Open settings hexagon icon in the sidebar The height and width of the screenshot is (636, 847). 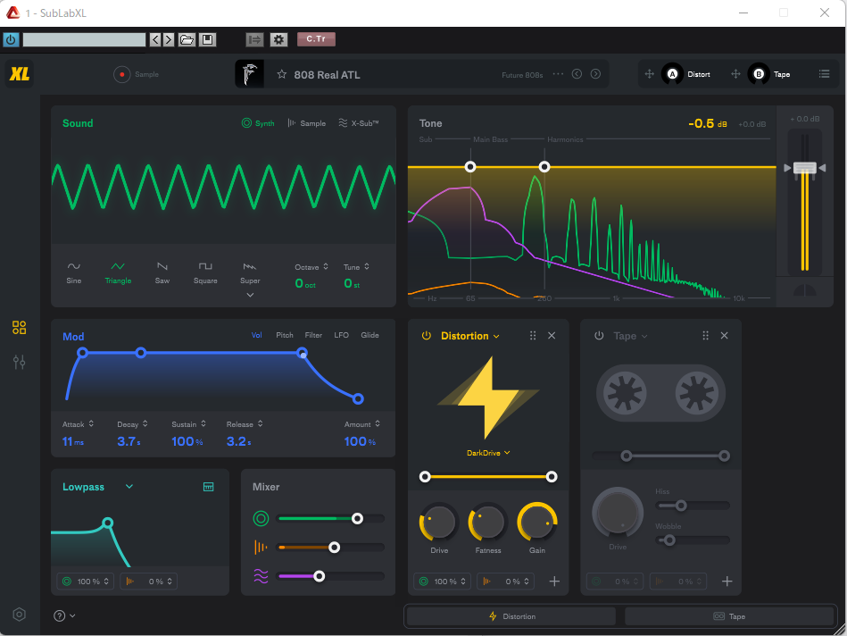coord(20,615)
